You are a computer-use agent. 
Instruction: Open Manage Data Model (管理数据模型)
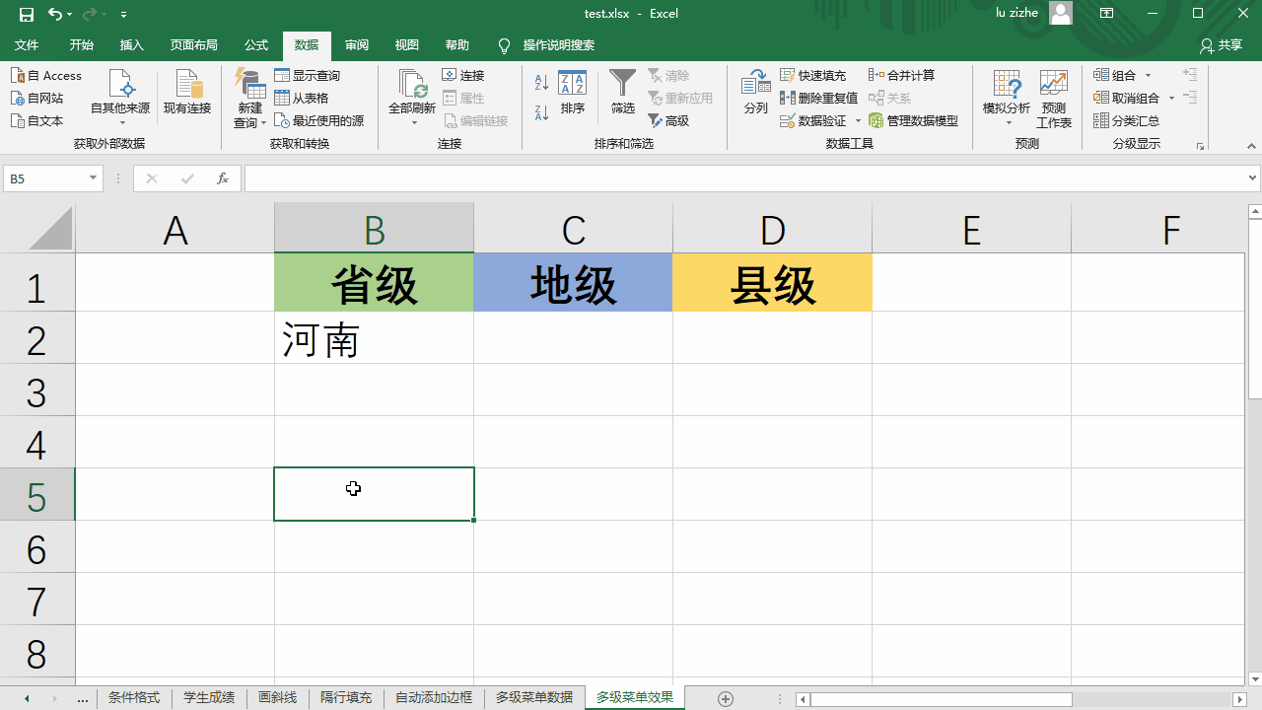914,120
